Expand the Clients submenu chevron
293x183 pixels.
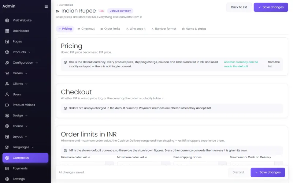pos(26,84)
